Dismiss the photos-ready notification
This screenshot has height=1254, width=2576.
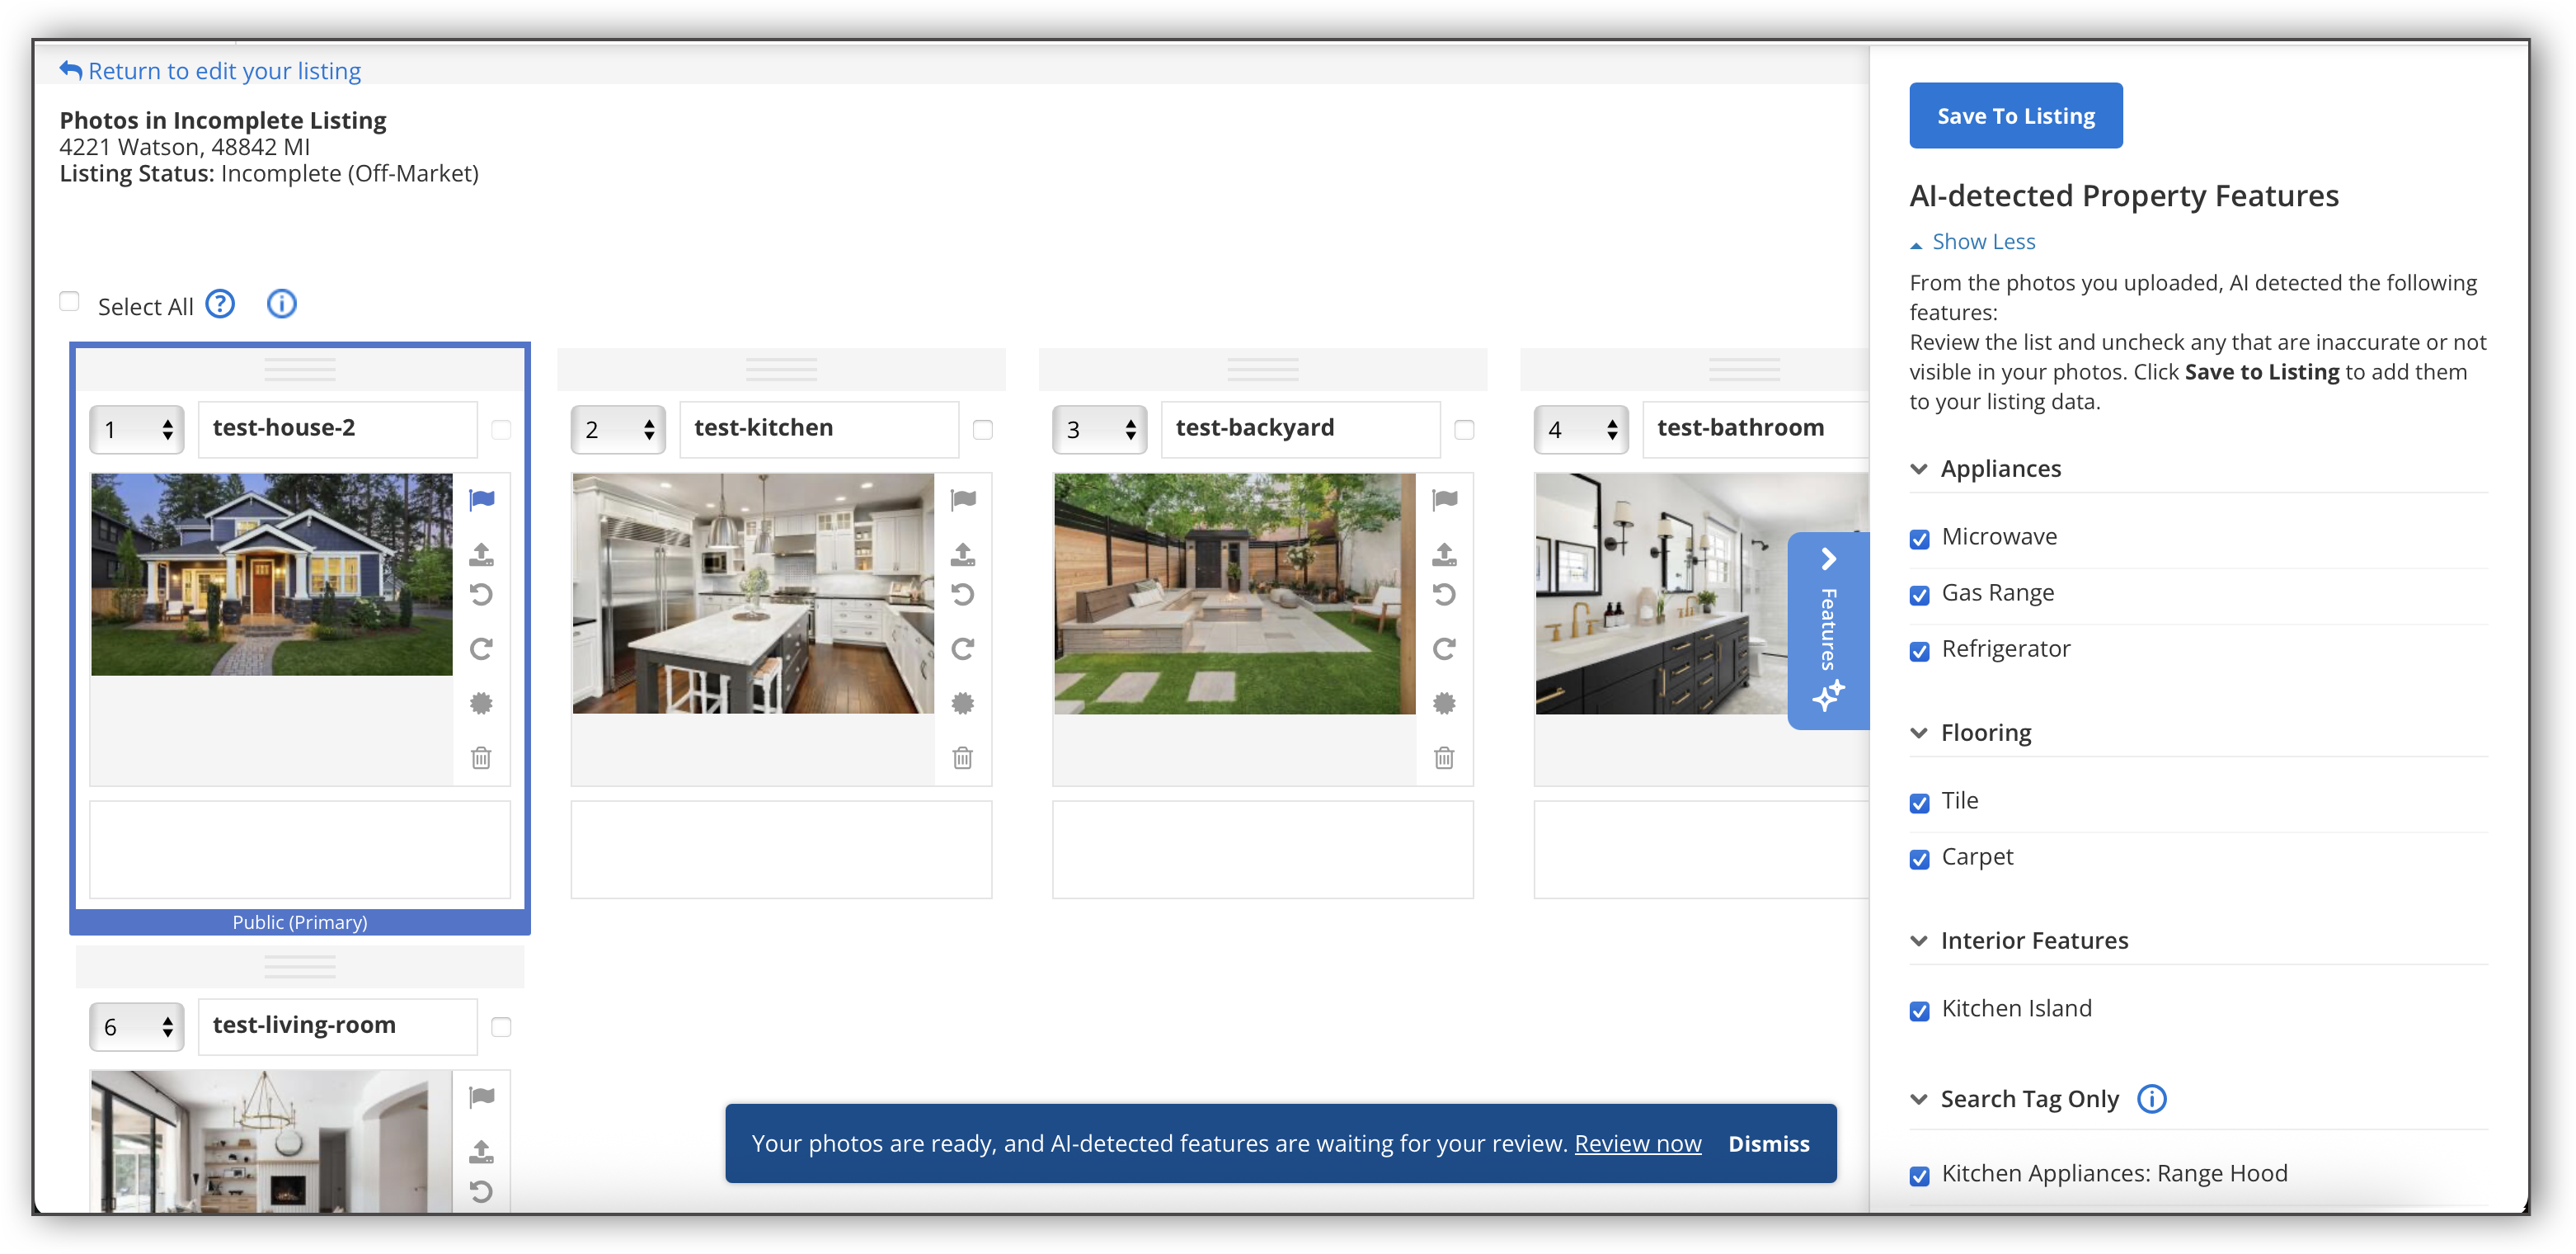point(1768,1144)
